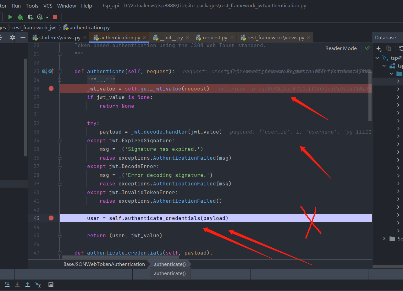Click the Run to Cursor icon
This screenshot has height=291, width=403.
(38, 285)
